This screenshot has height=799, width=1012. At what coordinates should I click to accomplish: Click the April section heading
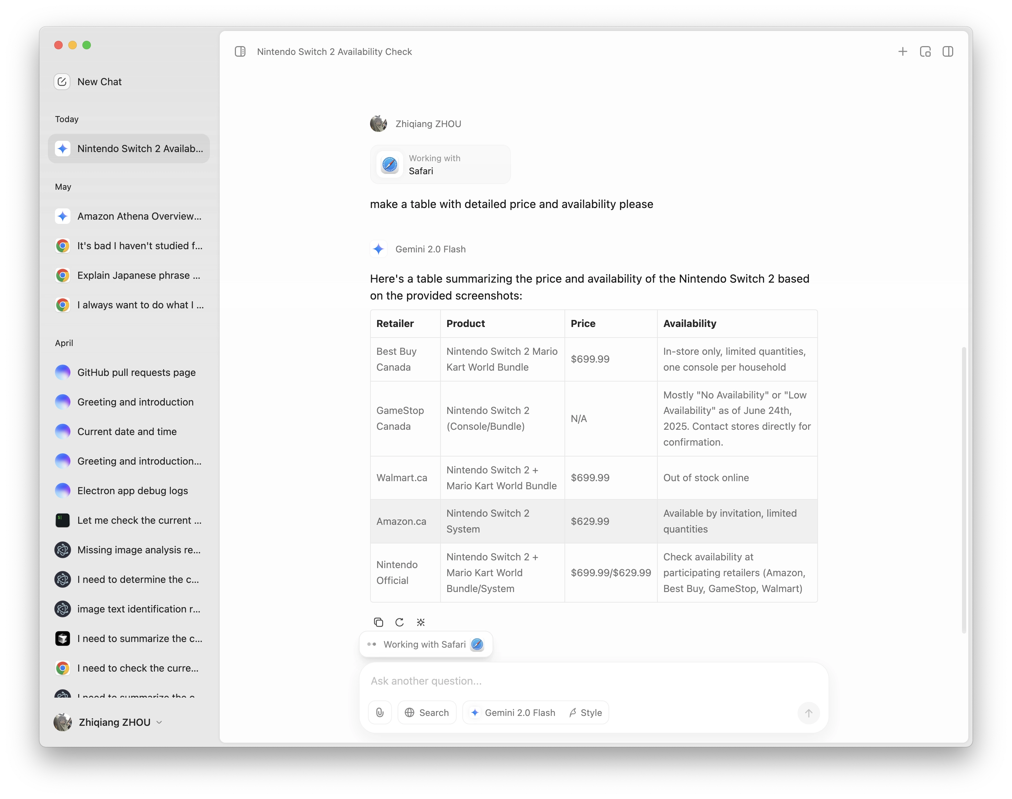point(64,343)
